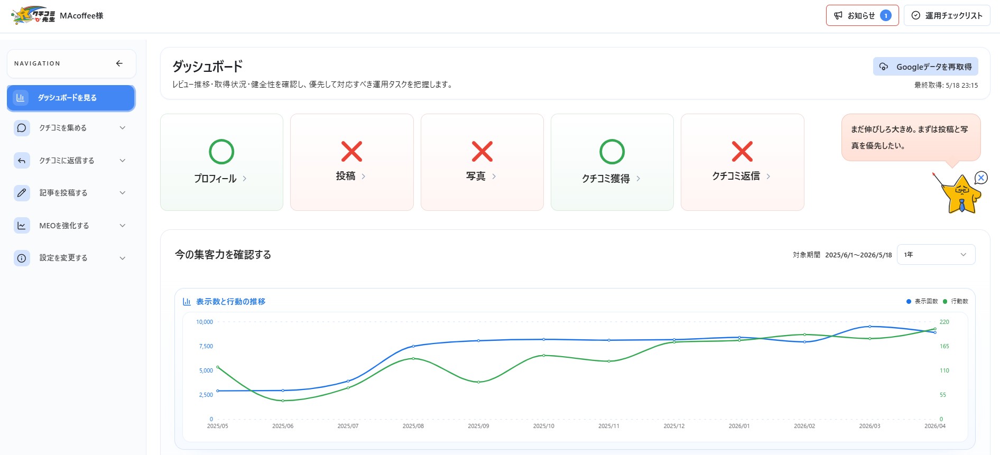The height and width of the screenshot is (455, 1000).
Task: Expand the 記事を投稿する menu chevron
Action: (x=123, y=193)
